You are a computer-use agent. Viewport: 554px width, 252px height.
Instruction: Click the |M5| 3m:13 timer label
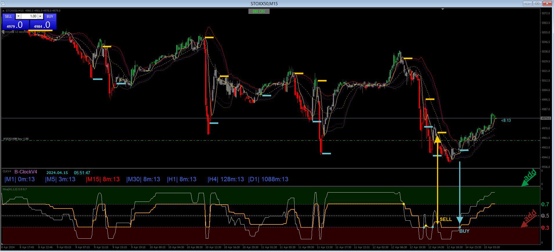(x=60, y=179)
